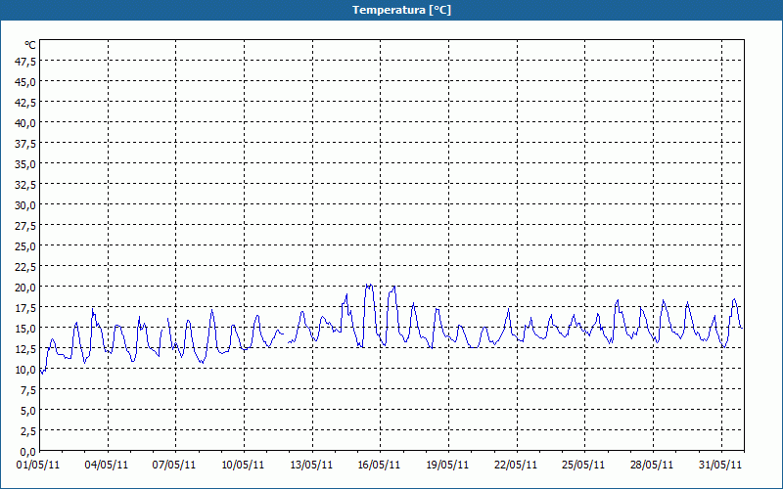The image size is (783, 489).
Task: Select the 40,0 y-axis label
Action: pyautogui.click(x=26, y=123)
